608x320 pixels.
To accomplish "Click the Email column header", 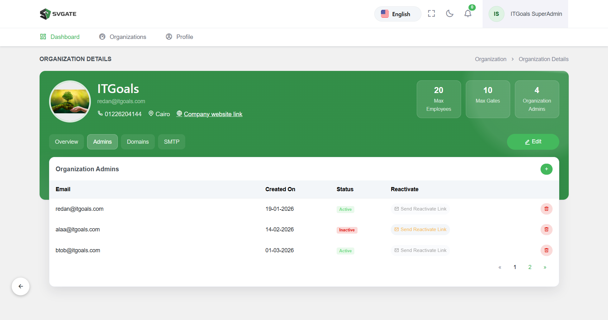I will (x=63, y=189).
